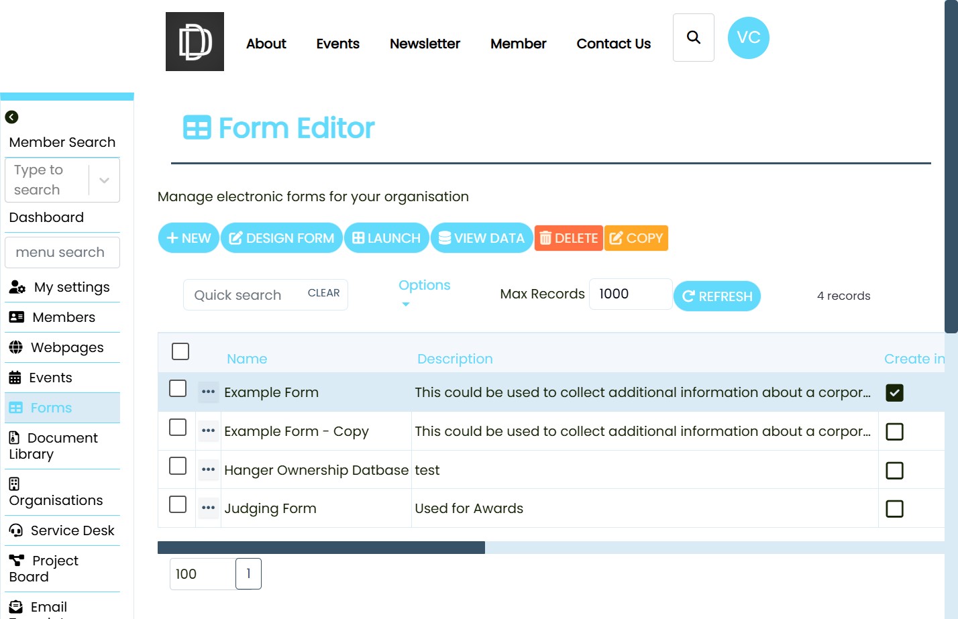Click the DD site logo
The image size is (958, 619).
coord(195,42)
